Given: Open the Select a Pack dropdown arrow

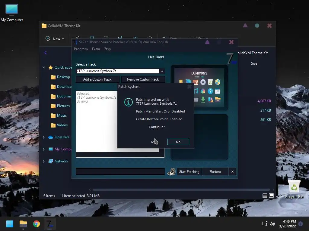Looking at the screenshot, I should 162,71.
